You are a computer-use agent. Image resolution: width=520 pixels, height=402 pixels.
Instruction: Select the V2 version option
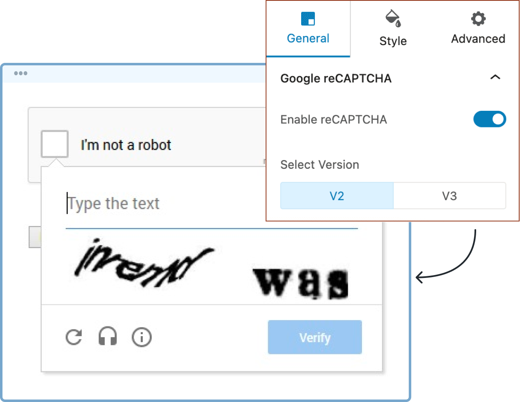pyautogui.click(x=337, y=196)
